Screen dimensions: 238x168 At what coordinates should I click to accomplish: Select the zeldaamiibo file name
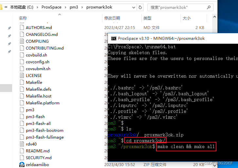click(x=37, y=164)
